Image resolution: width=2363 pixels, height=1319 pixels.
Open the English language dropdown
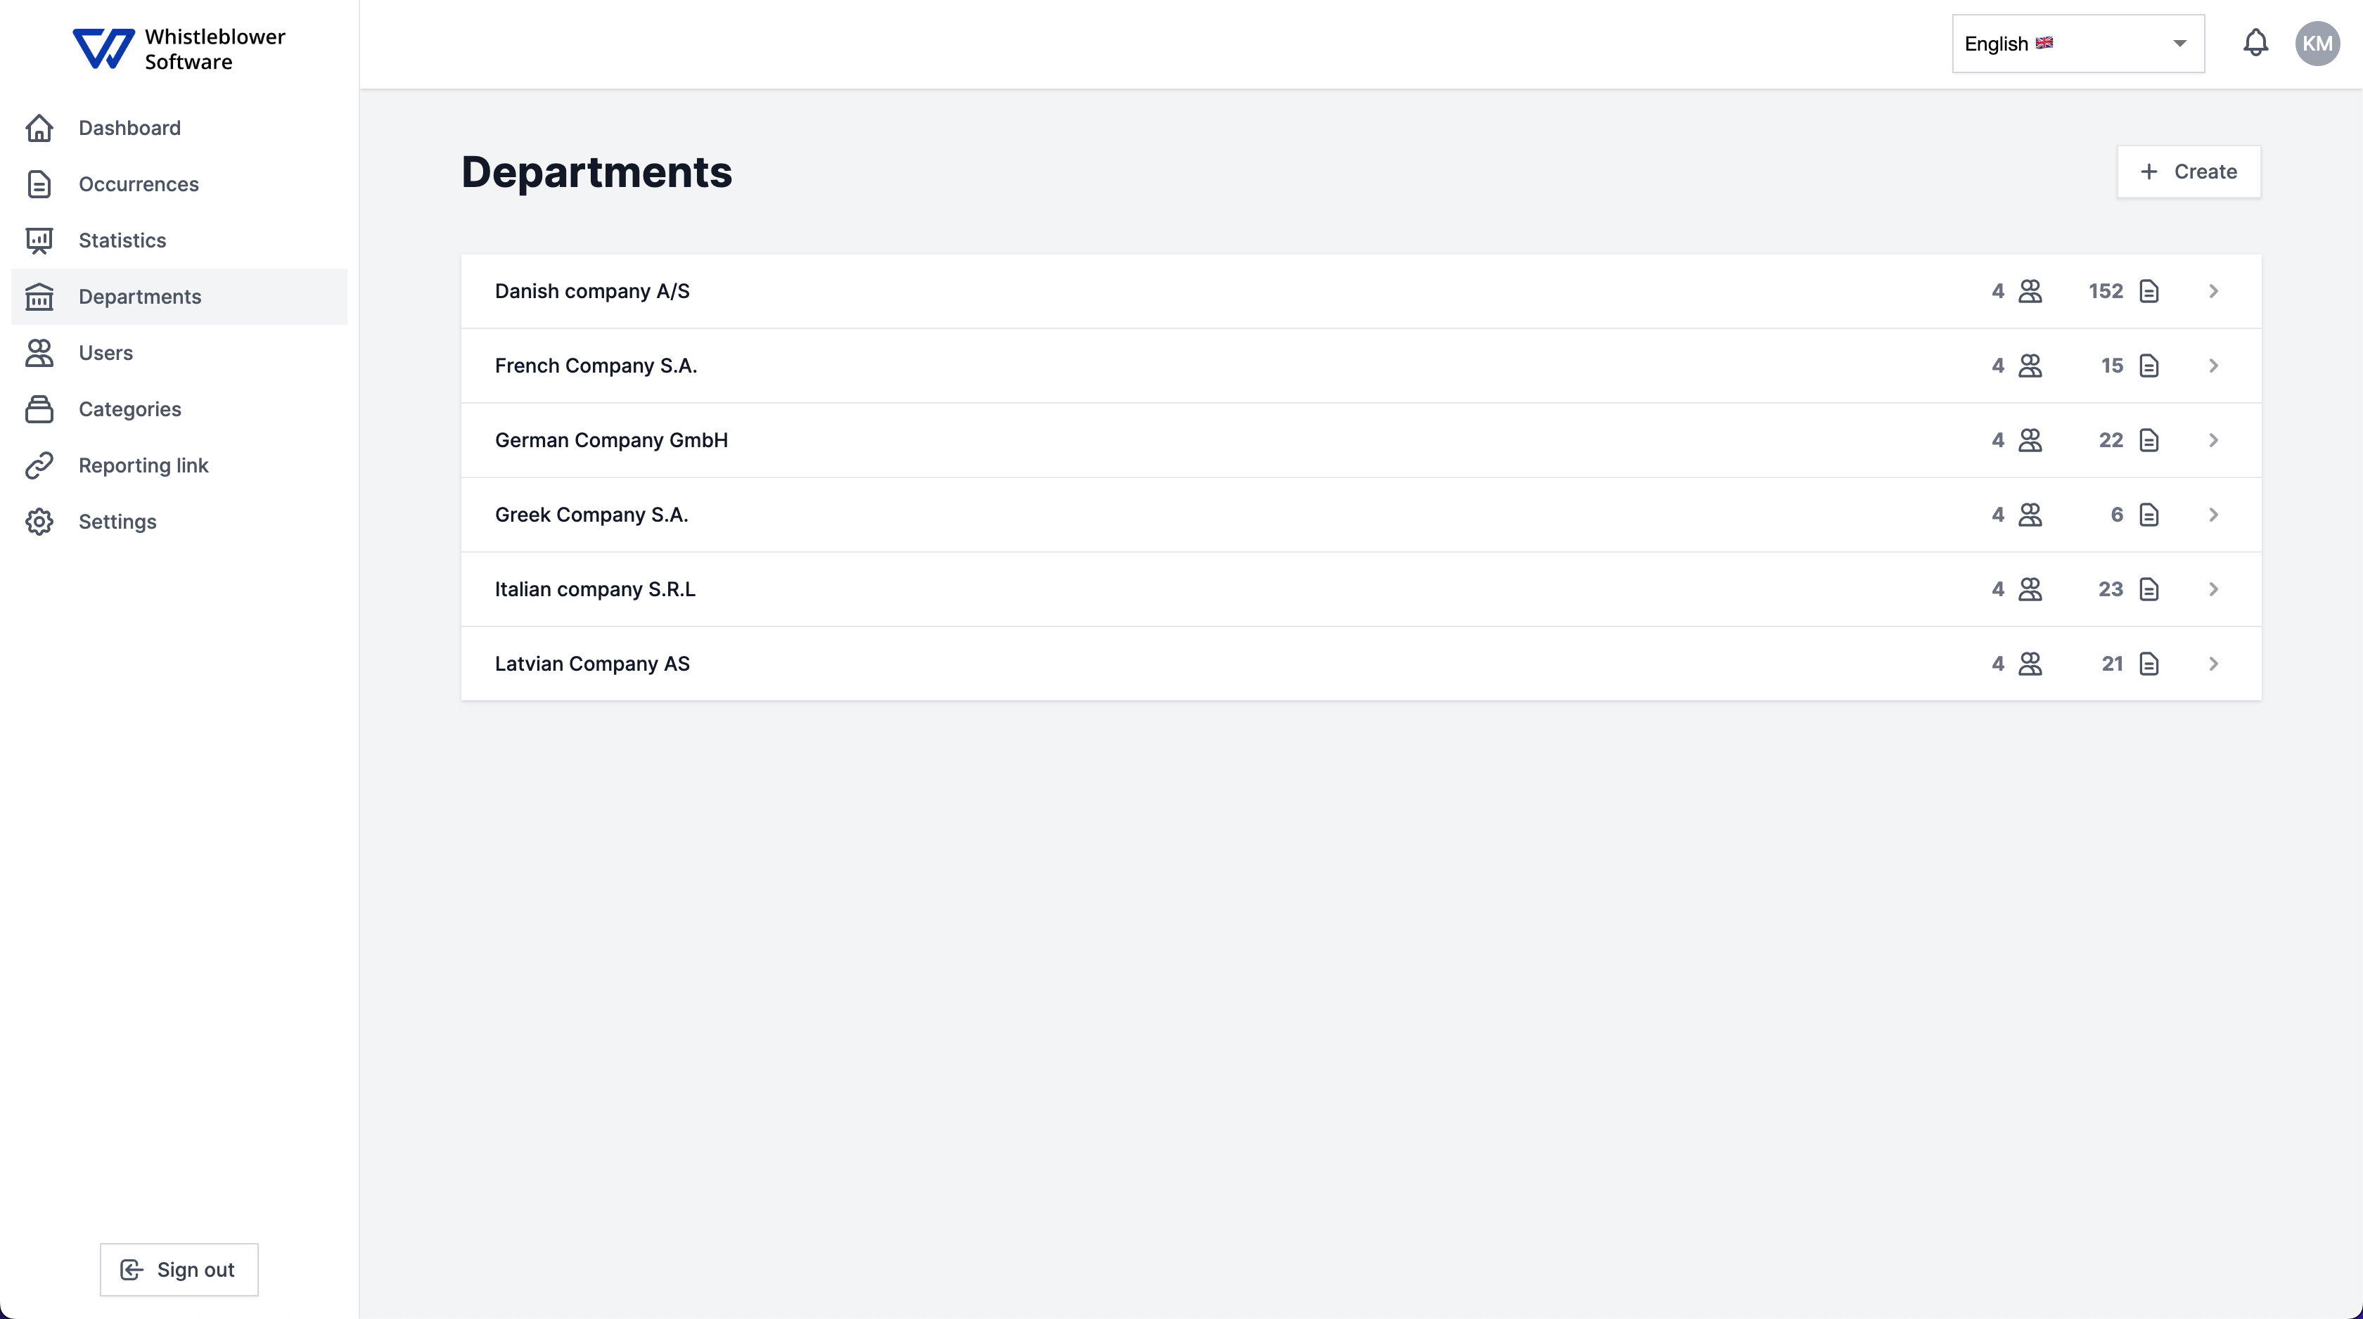[2077, 44]
